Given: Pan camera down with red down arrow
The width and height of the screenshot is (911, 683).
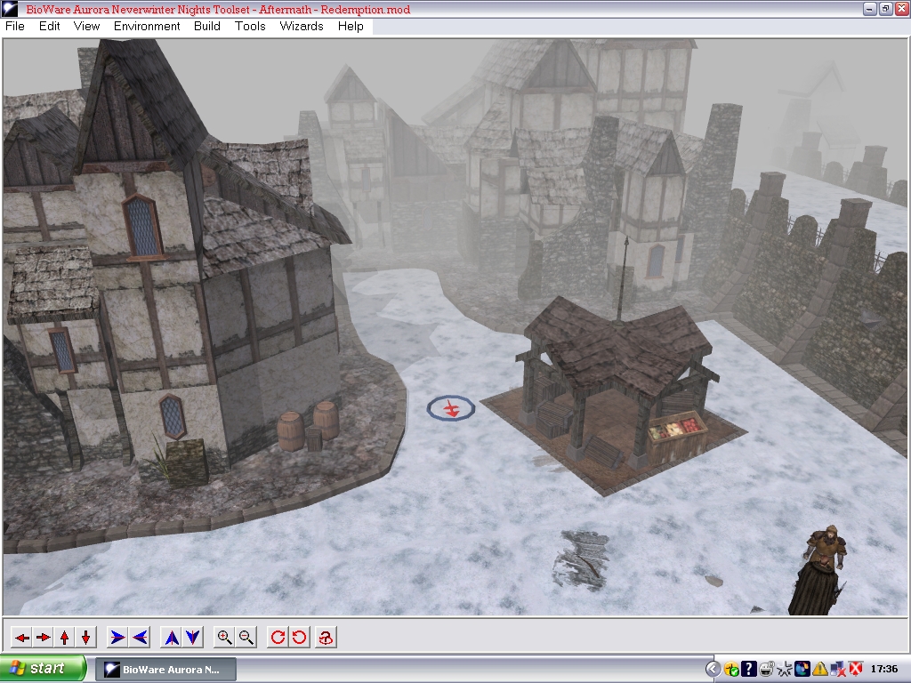Looking at the screenshot, I should point(85,637).
